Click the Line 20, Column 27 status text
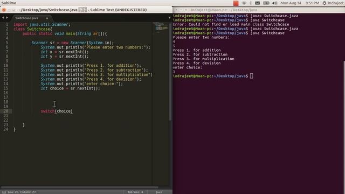This screenshot has height=194, width=345. [22, 192]
